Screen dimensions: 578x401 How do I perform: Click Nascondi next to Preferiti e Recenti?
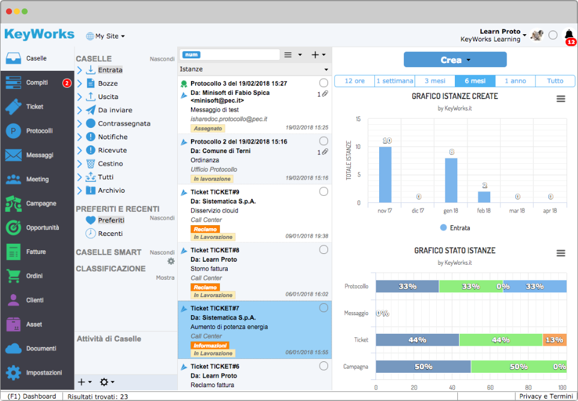coord(162,218)
